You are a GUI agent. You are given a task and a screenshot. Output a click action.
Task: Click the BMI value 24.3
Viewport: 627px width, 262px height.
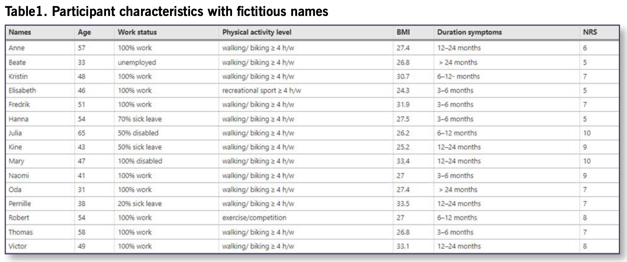click(403, 91)
